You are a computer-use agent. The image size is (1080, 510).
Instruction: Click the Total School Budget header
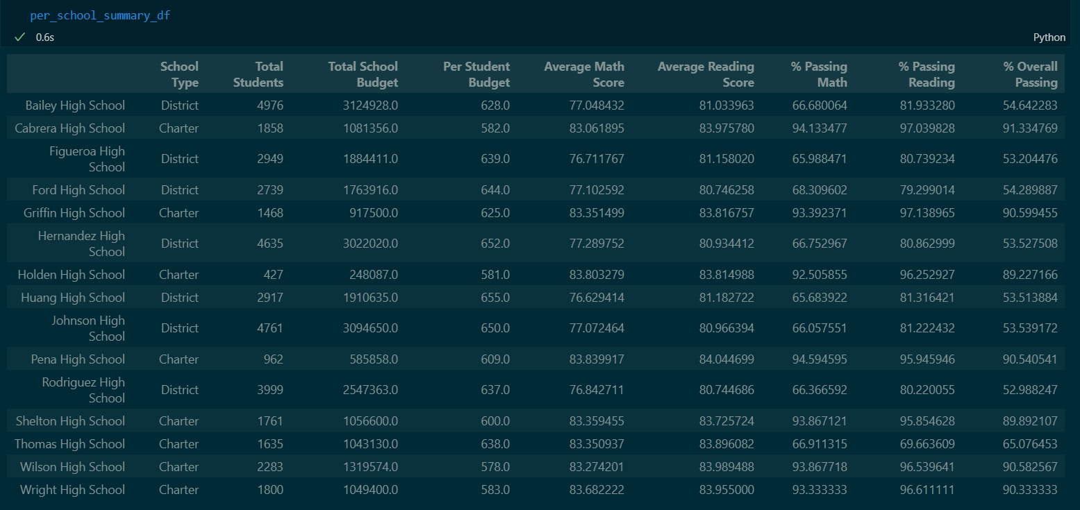point(363,74)
